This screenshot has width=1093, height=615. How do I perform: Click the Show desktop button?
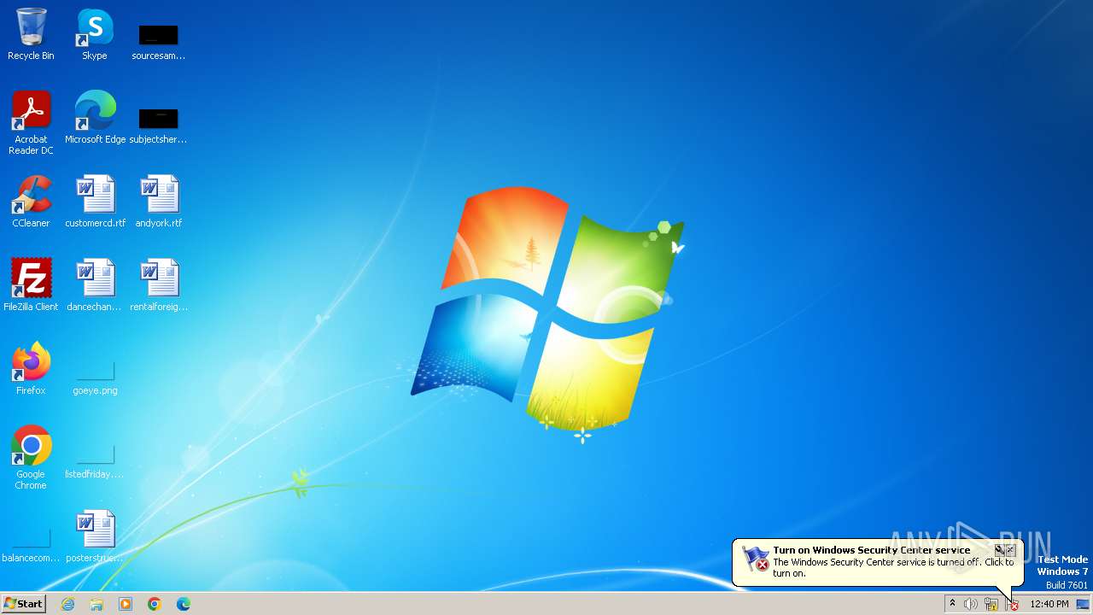click(x=1083, y=604)
